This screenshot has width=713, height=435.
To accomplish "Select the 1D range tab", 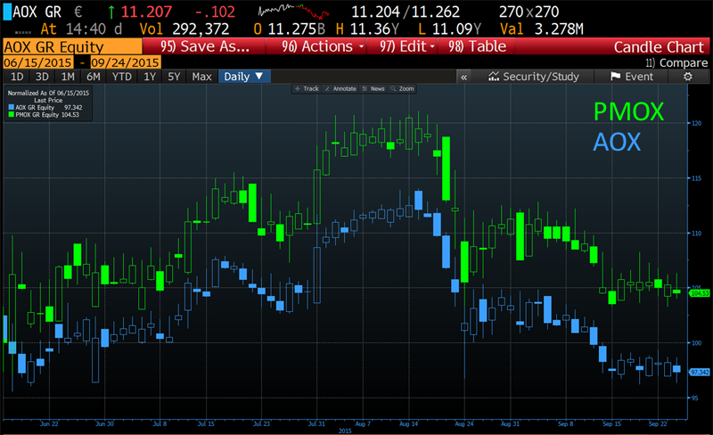I will (17, 77).
